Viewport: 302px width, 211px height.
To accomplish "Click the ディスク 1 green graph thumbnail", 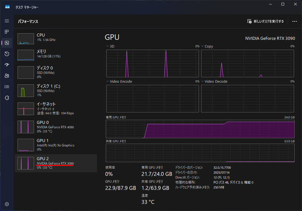I will click(x=26, y=91).
